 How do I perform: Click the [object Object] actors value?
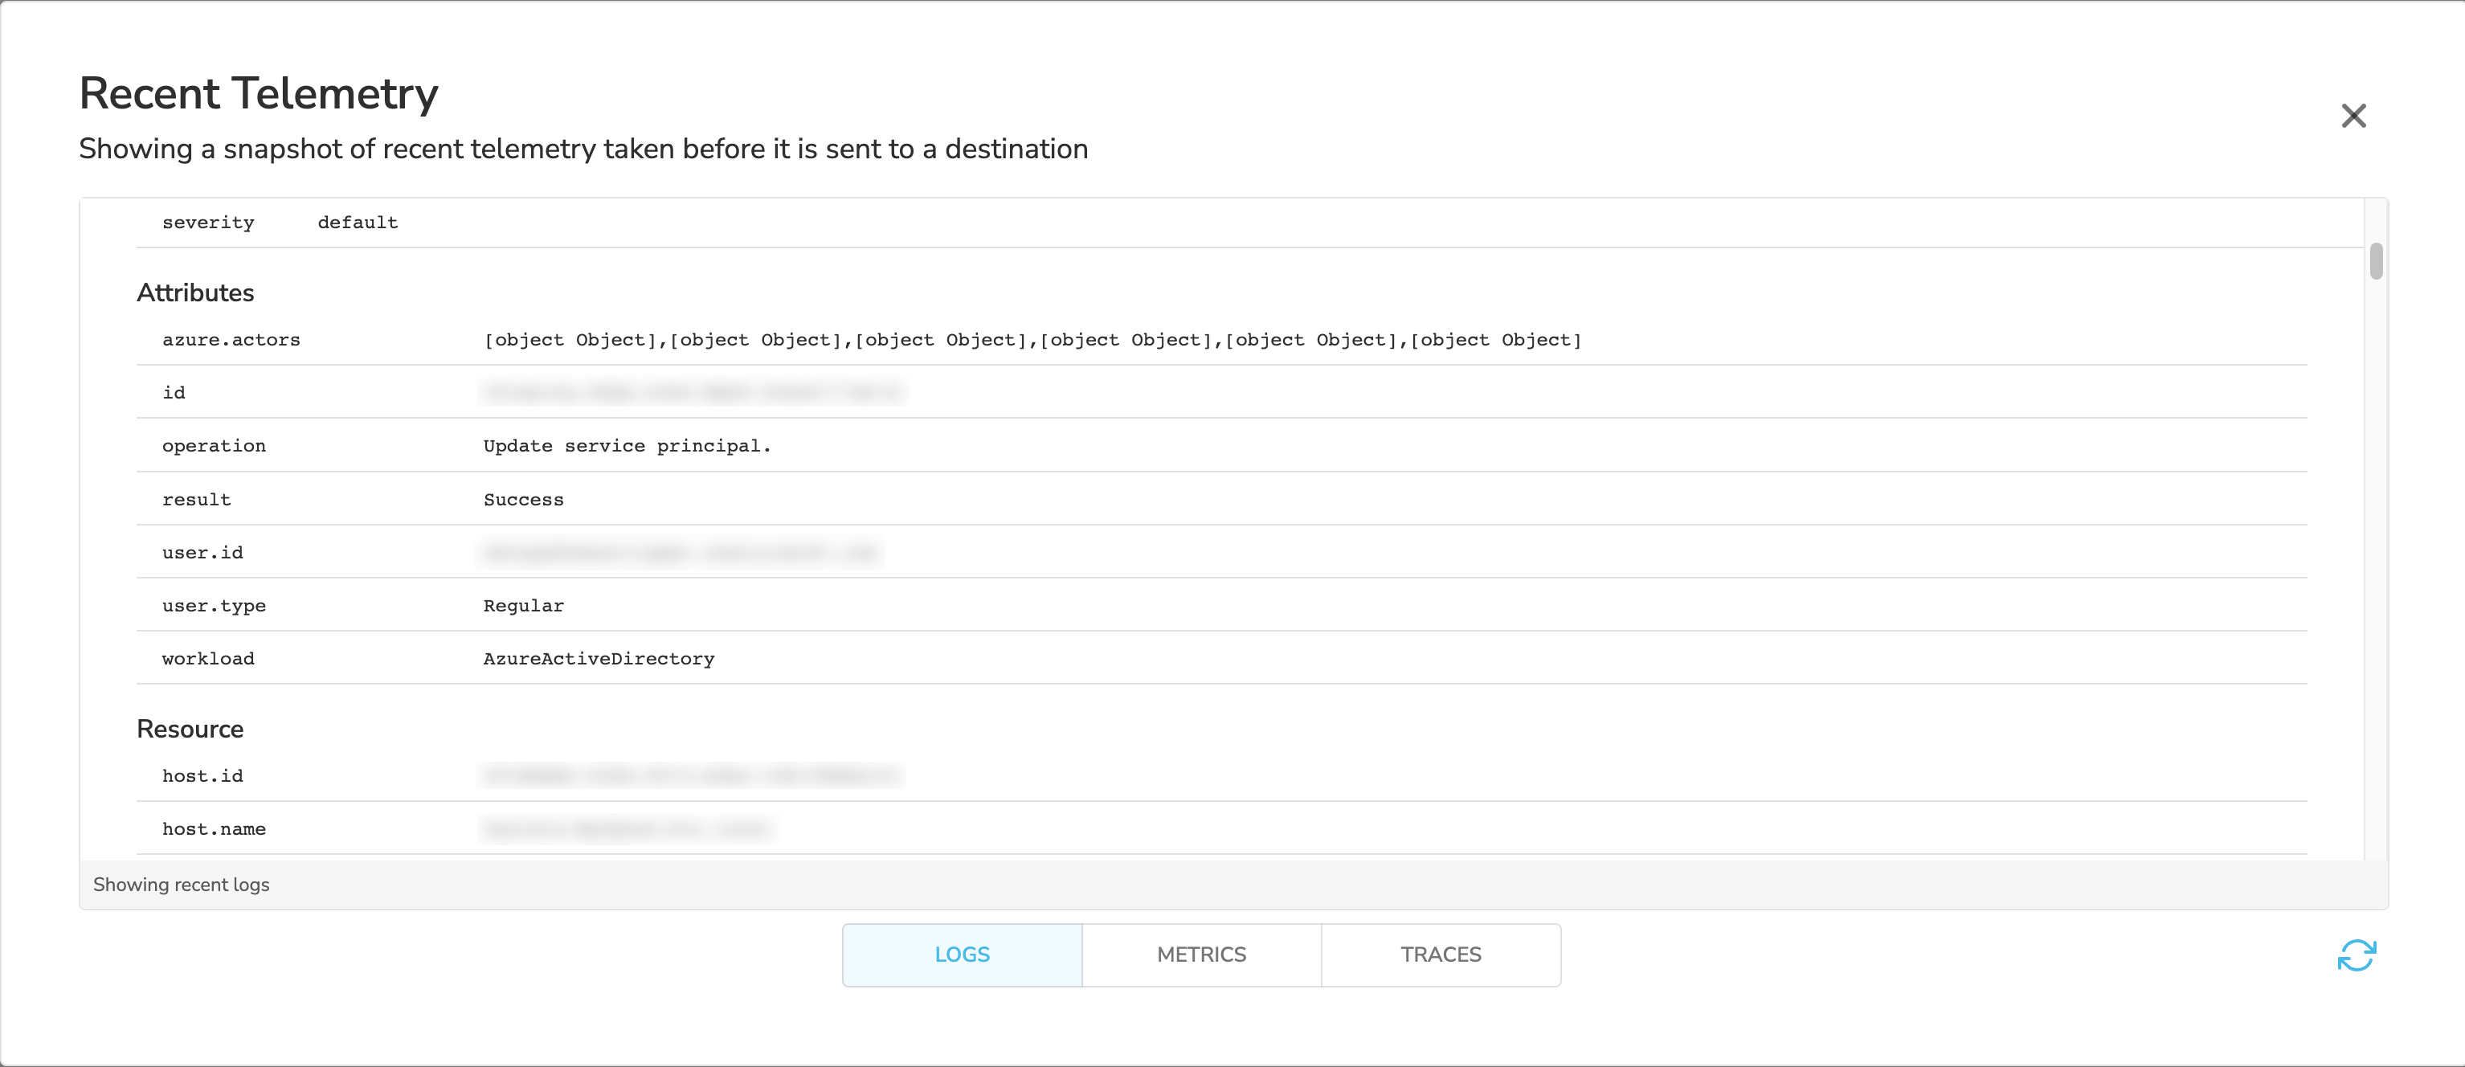click(1032, 340)
